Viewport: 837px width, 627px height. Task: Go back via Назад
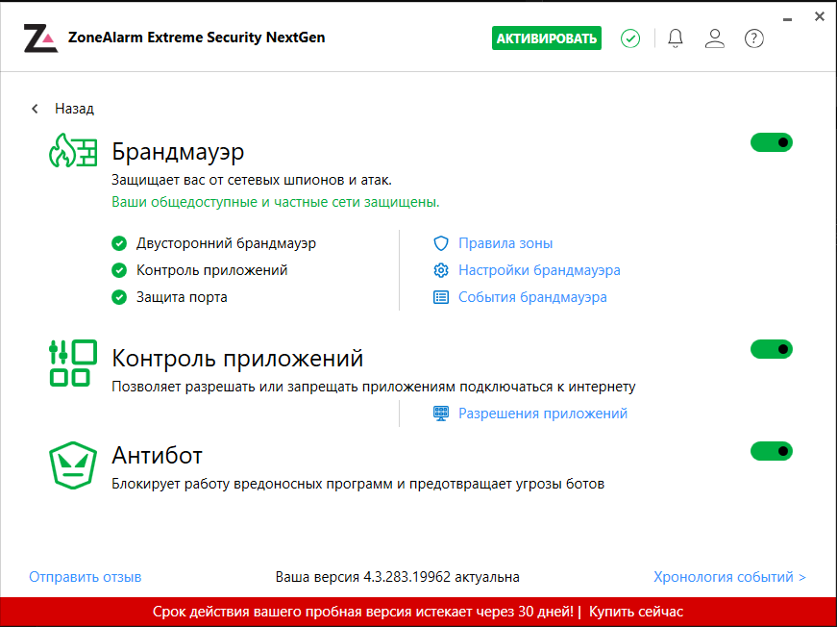tap(74, 109)
